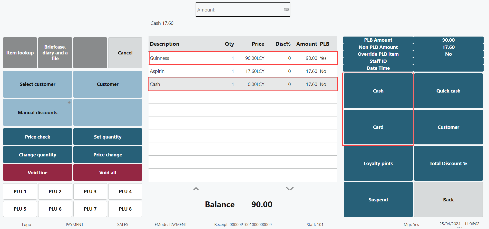This screenshot has height=229, width=489.
Task: Select the Aspirin line item
Action: click(x=242, y=71)
